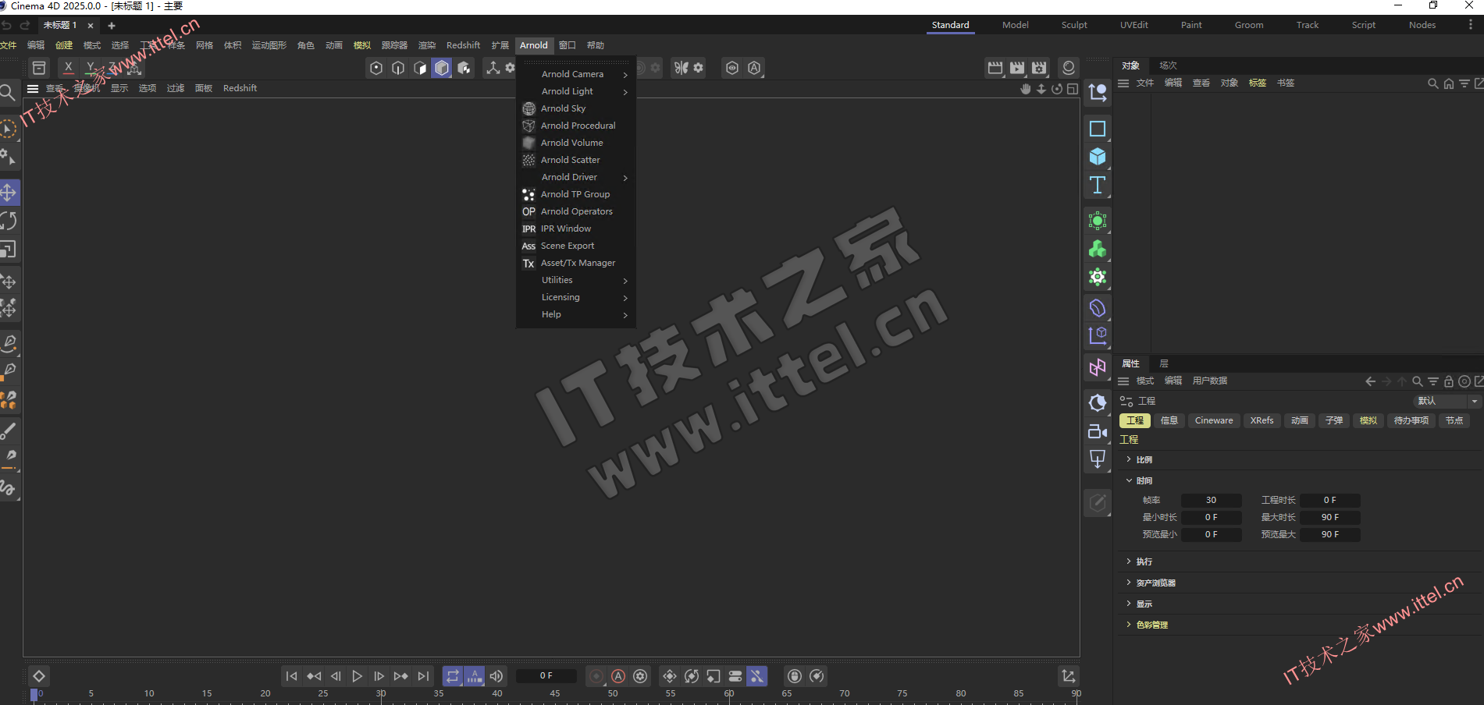Click Render to Picture Viewer icon
This screenshot has width=1484, height=705.
coord(1017,68)
